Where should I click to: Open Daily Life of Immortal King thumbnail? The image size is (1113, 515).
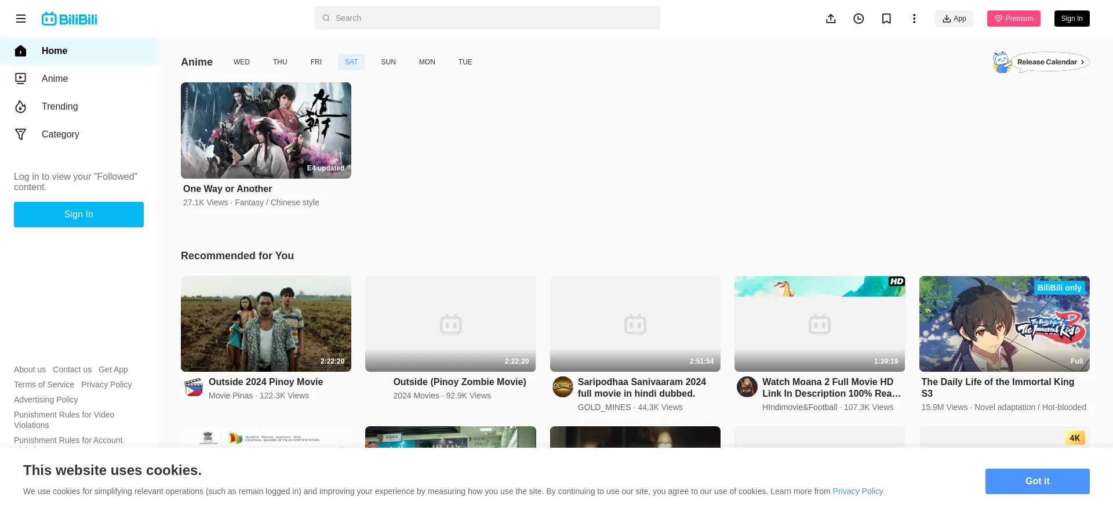(1005, 324)
